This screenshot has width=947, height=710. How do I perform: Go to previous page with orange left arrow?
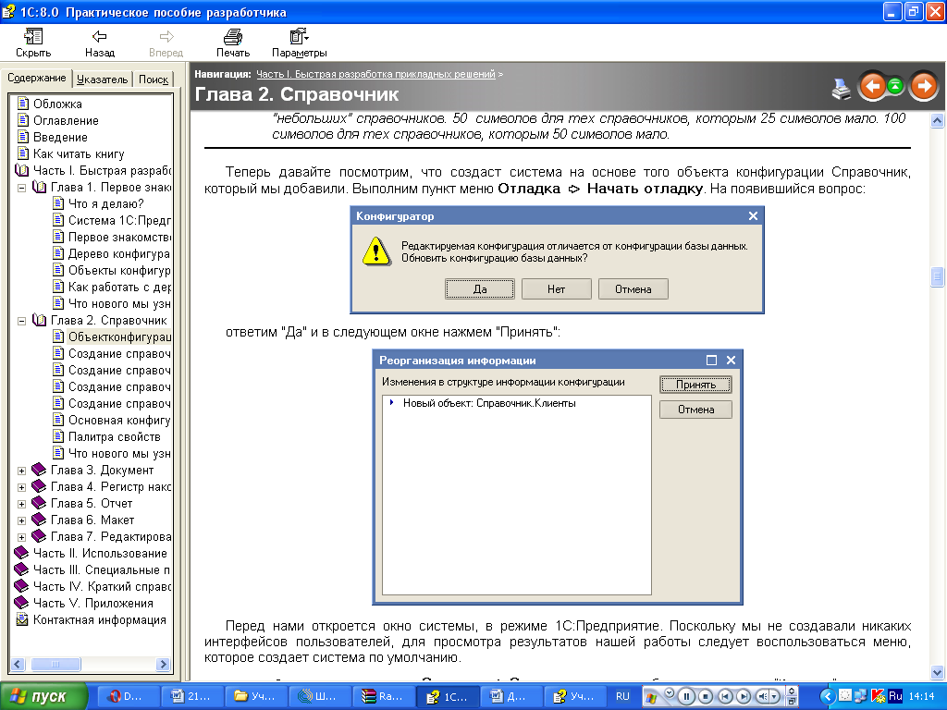[872, 86]
